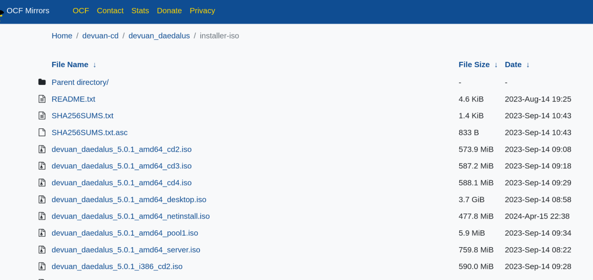Sort listing by the Date column arrow

(x=528, y=65)
